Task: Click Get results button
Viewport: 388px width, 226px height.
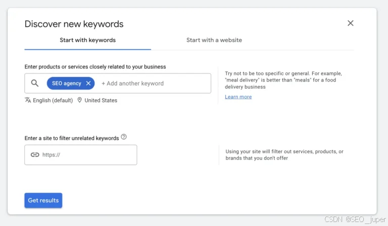Action: coord(43,200)
